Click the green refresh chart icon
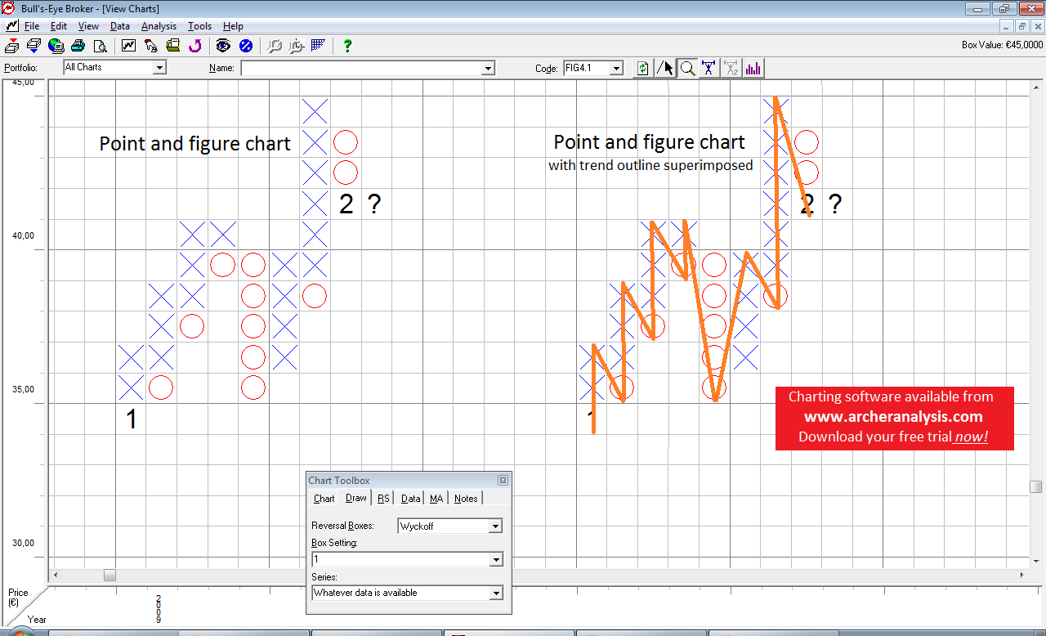This screenshot has height=636, width=1046. tap(643, 69)
